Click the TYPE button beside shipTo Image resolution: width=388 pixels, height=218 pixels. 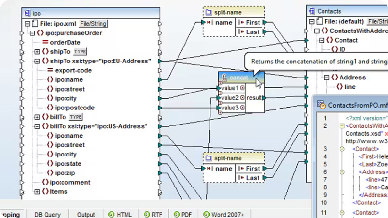click(x=80, y=52)
